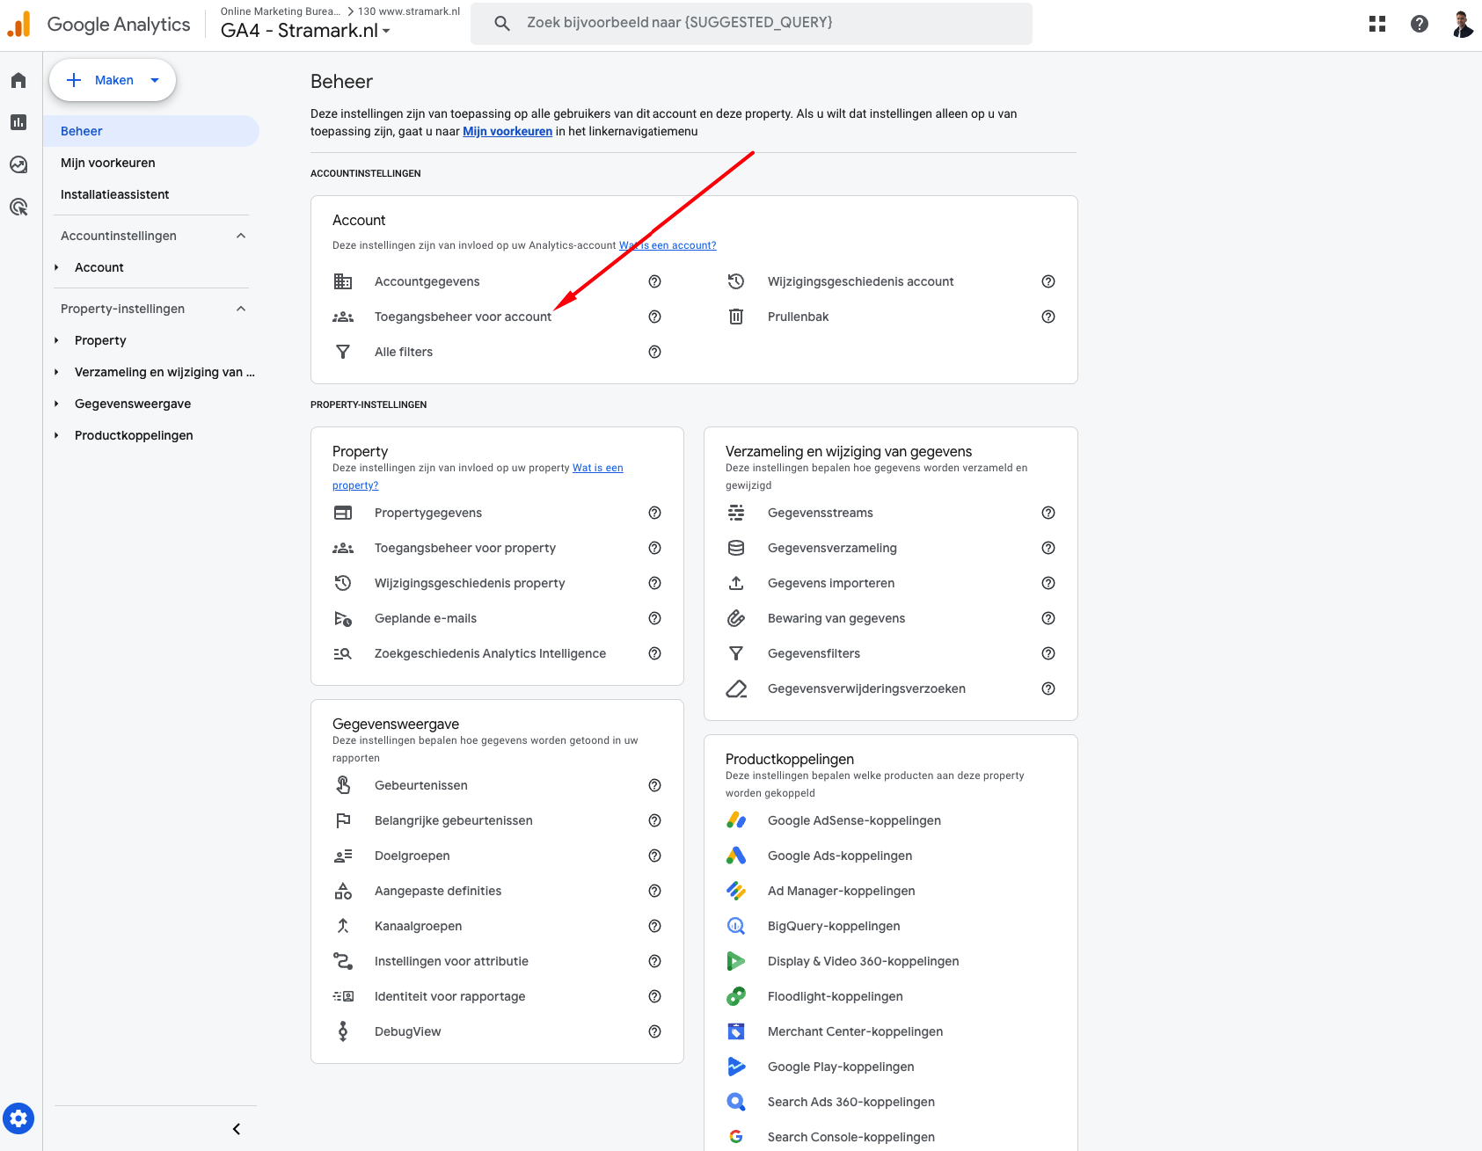Collapse the sidebar with the arrow
Viewport: 1482px width, 1151px height.
236,1129
